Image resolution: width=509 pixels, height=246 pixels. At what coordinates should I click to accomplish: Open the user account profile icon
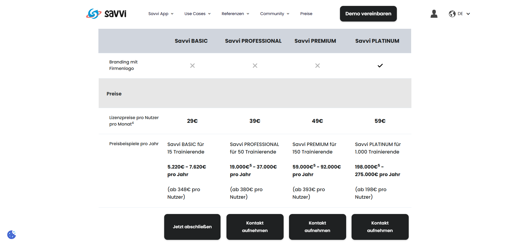point(434,14)
